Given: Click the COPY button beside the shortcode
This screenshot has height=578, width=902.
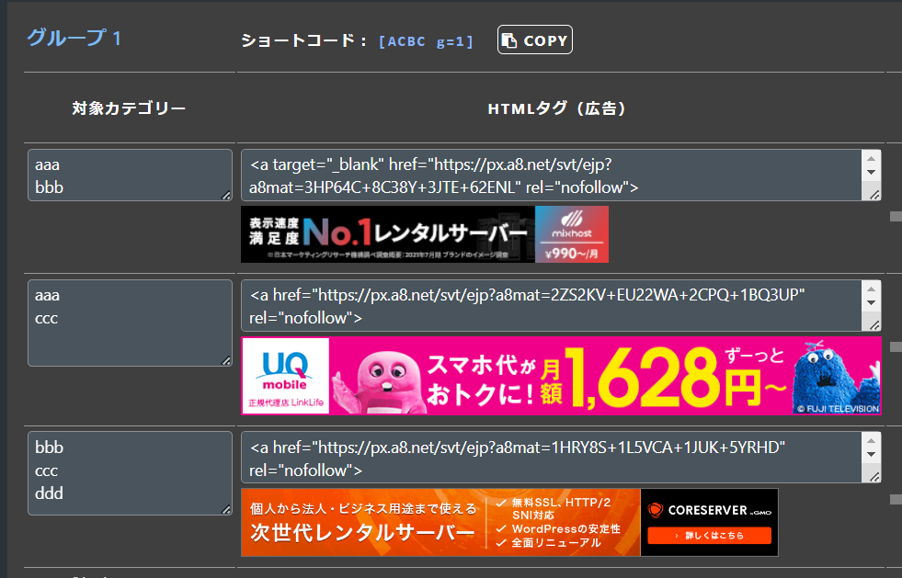Looking at the screenshot, I should pos(535,40).
